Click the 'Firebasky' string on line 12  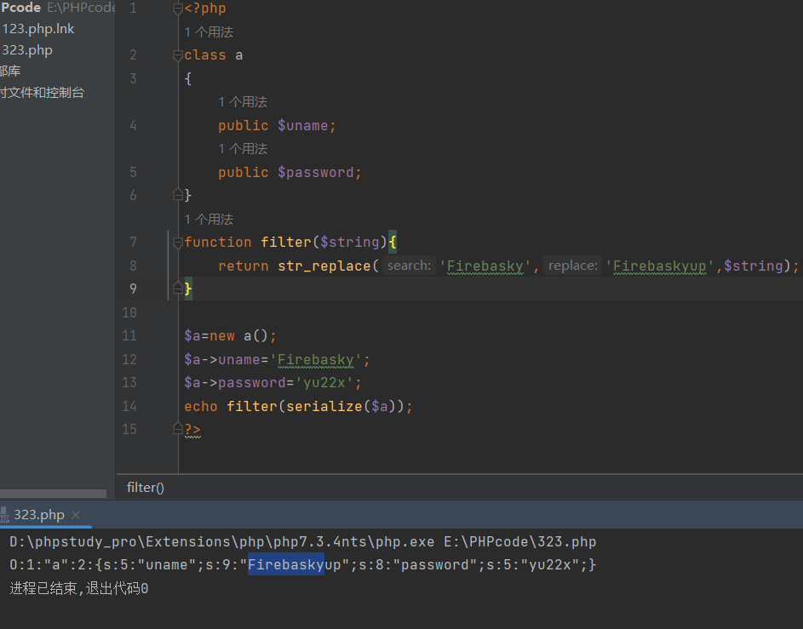pos(315,360)
